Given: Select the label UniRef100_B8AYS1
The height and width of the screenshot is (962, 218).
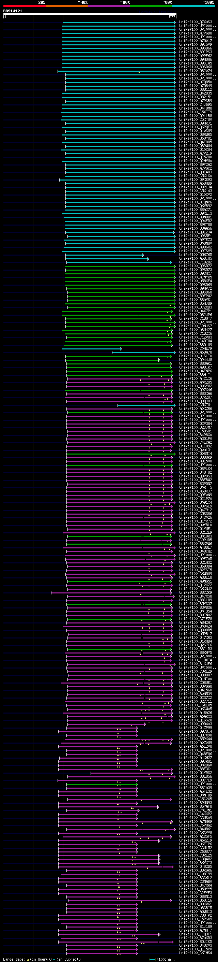Looking at the screenshot, I should (196, 300).
